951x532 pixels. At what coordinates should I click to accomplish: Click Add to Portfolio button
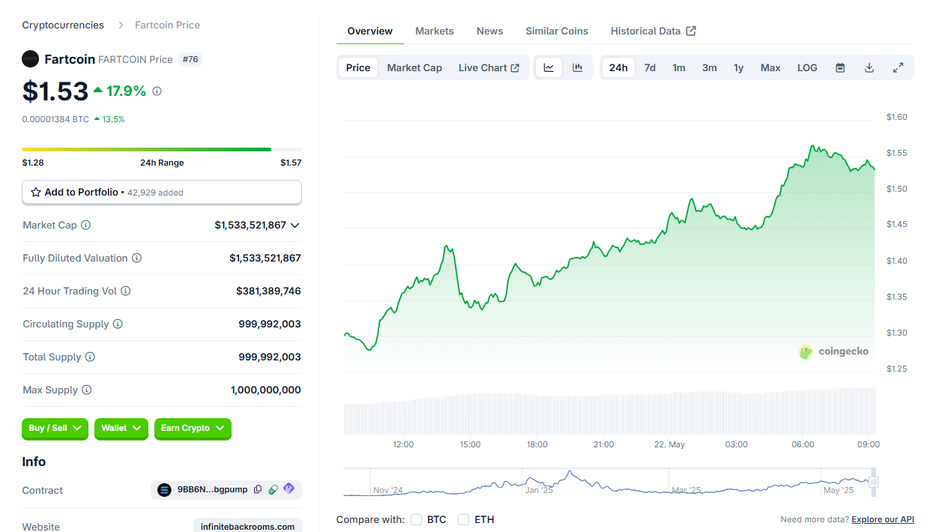[x=162, y=193]
